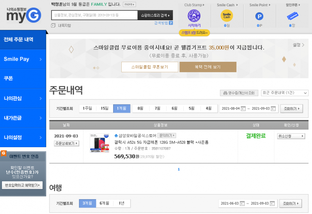
Task: Click the shopping history search input field
Action: point(94,15)
